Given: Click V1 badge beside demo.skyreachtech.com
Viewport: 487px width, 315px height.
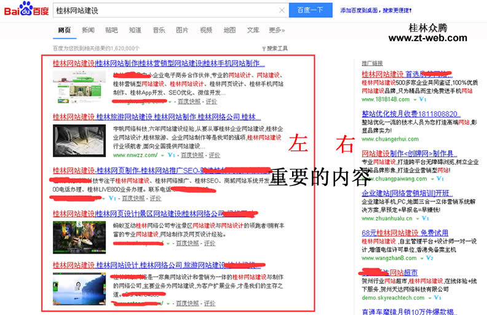Looking at the screenshot, I should point(438,298).
